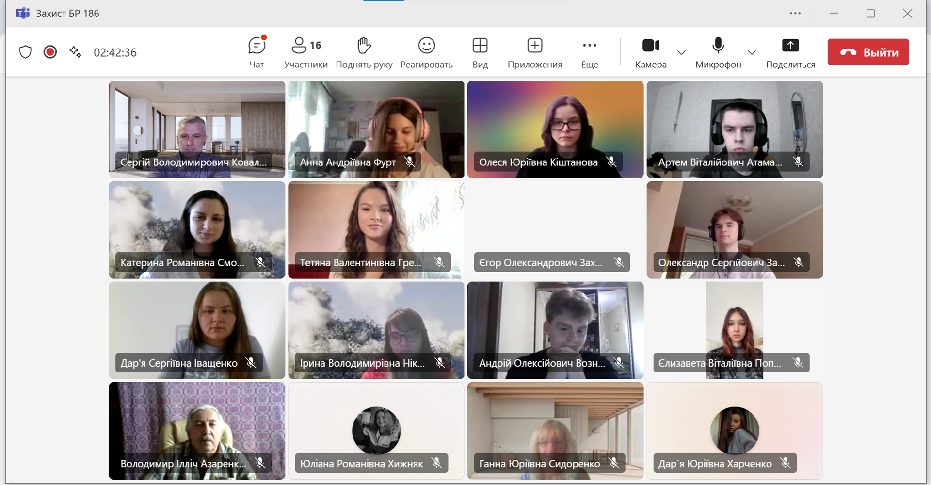
Task: Click the red recording indicator
Action: (50, 52)
